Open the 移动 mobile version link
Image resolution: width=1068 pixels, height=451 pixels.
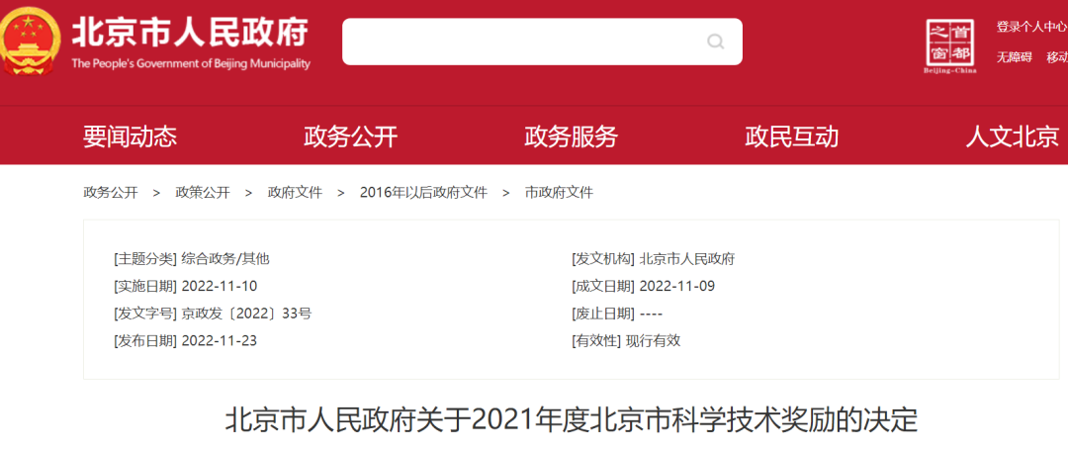[1056, 57]
